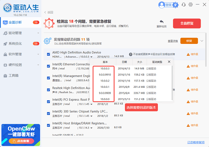Uncheck Intel Ethernet Connection checkbox
The width and height of the screenshot is (209, 147).
tap(48, 66)
